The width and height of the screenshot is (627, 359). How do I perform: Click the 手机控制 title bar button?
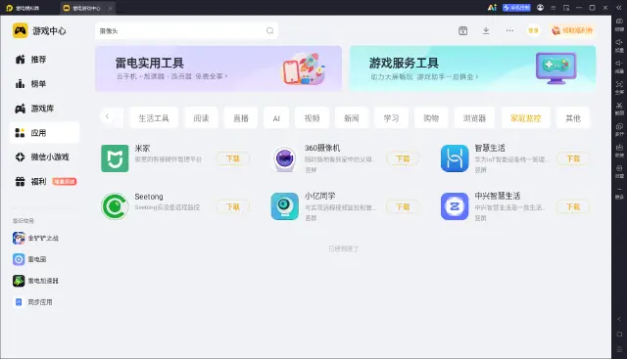pos(516,8)
